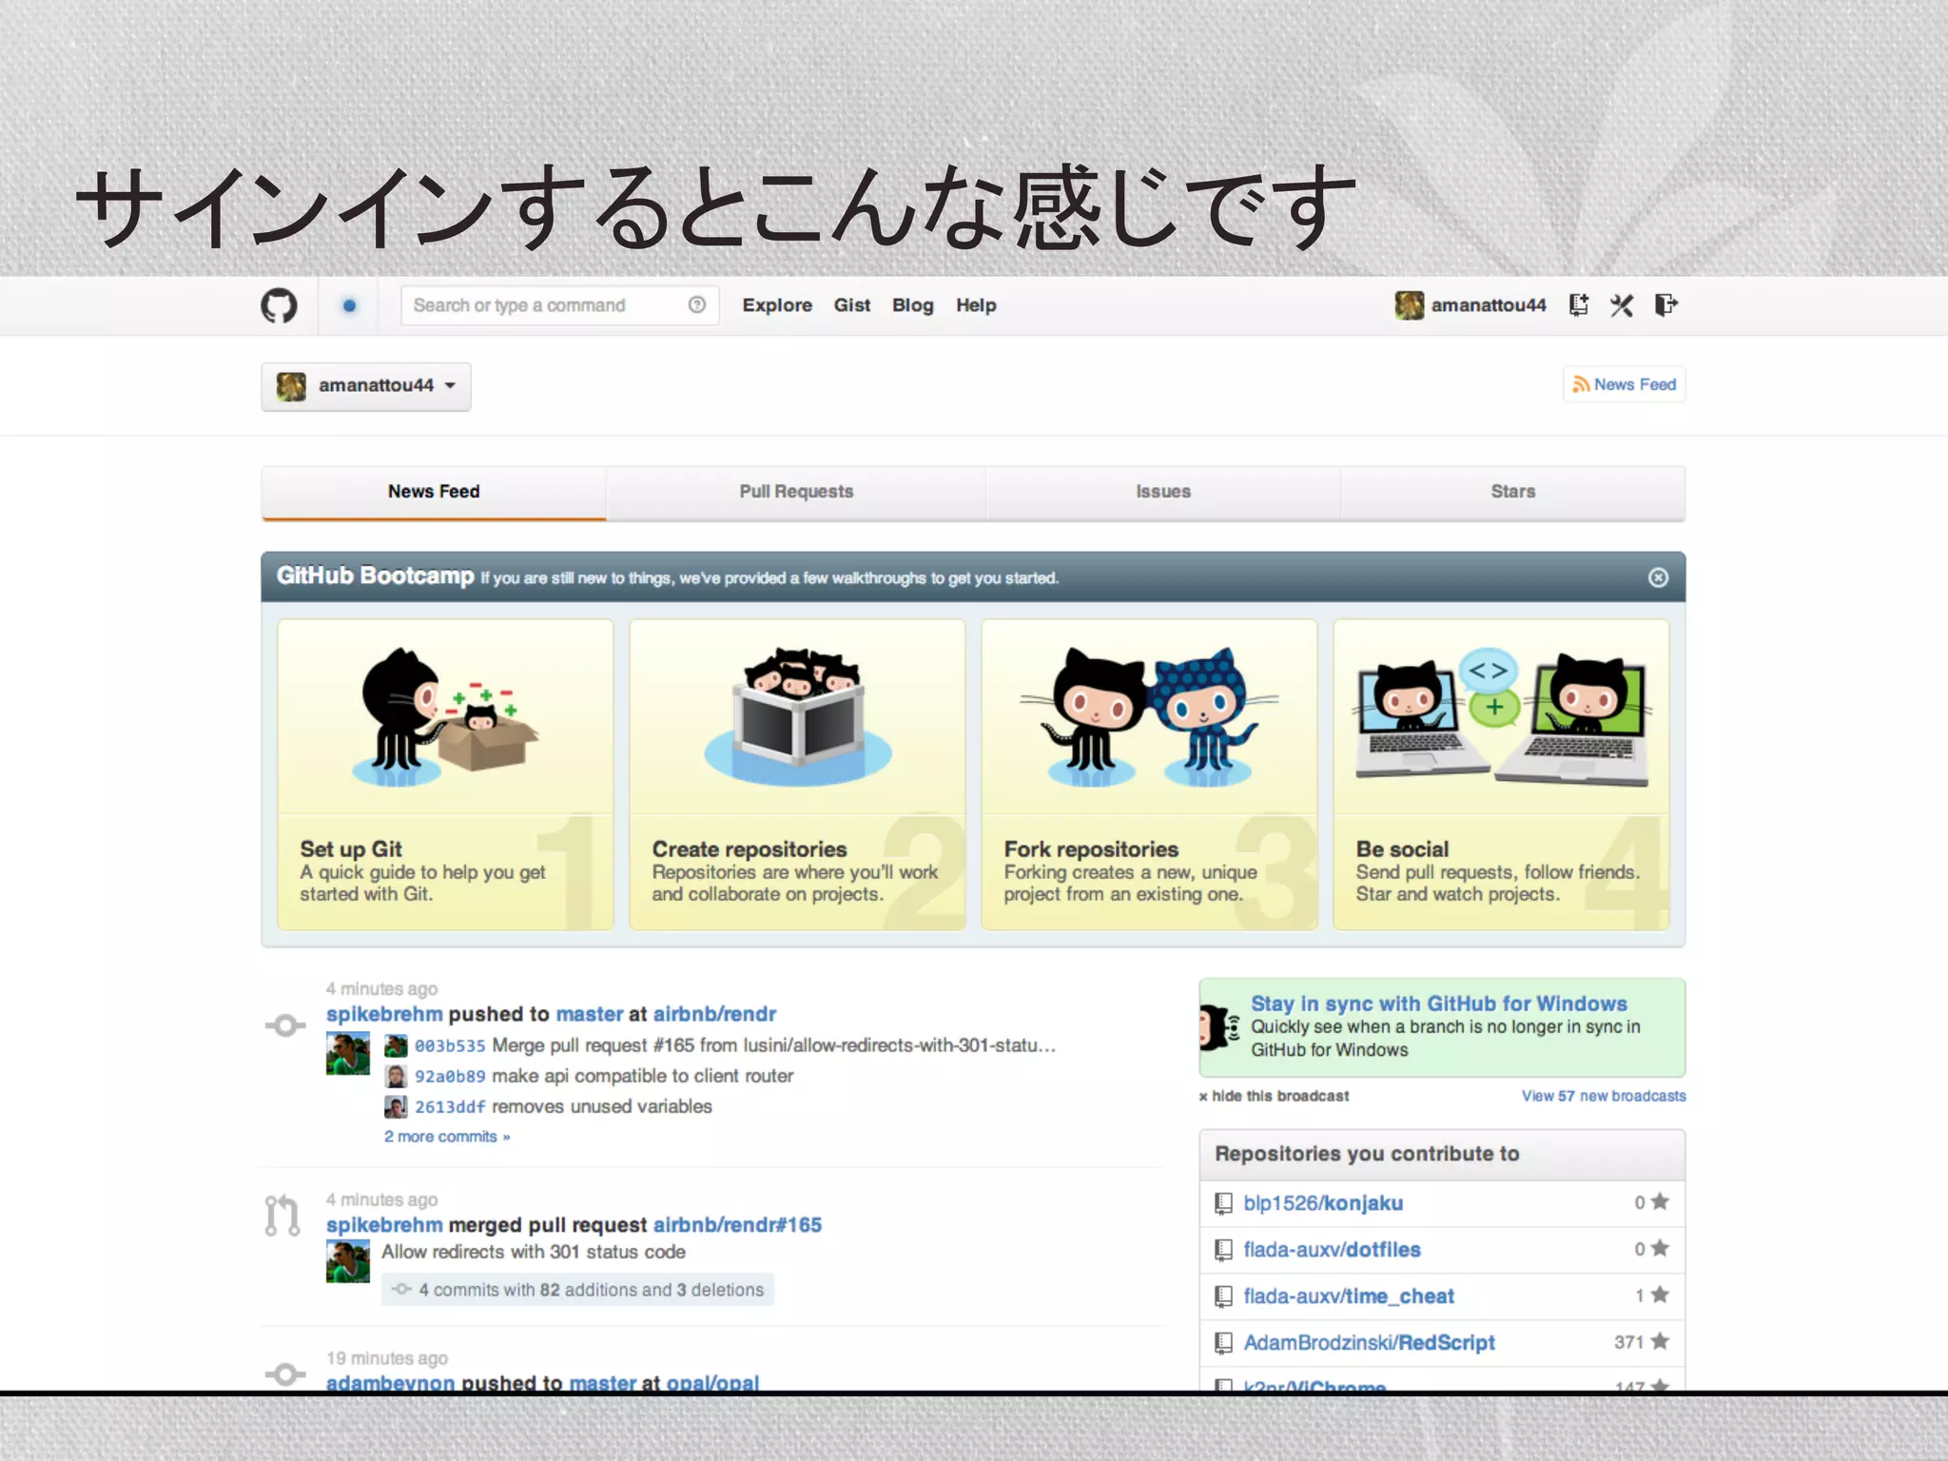
Task: Click the repo icon beside flada-auxv/time_cheat
Action: coord(1223,1297)
